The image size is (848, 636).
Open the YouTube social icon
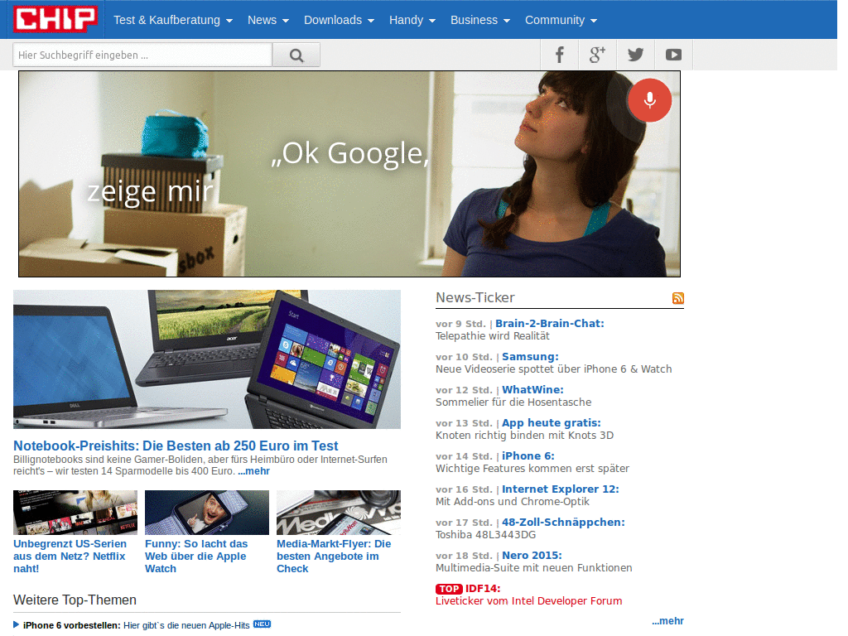673,55
